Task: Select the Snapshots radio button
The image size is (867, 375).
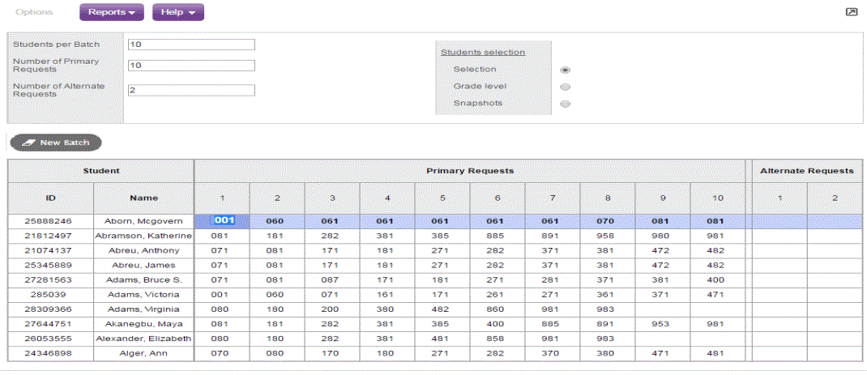Action: [x=566, y=104]
